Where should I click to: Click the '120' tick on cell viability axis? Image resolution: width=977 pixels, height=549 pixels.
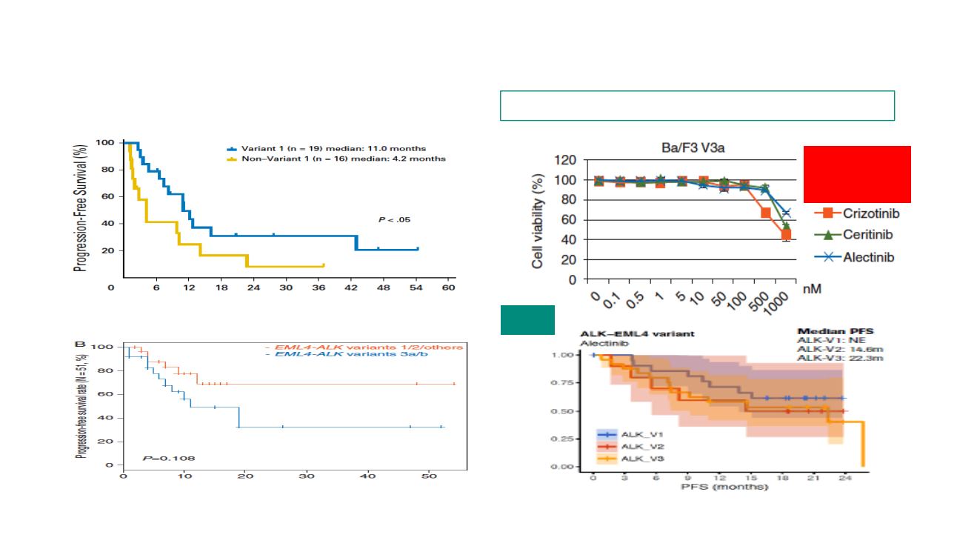pyautogui.click(x=565, y=160)
